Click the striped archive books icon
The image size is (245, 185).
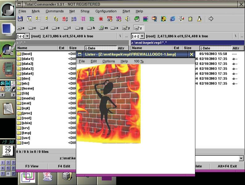tap(145, 19)
